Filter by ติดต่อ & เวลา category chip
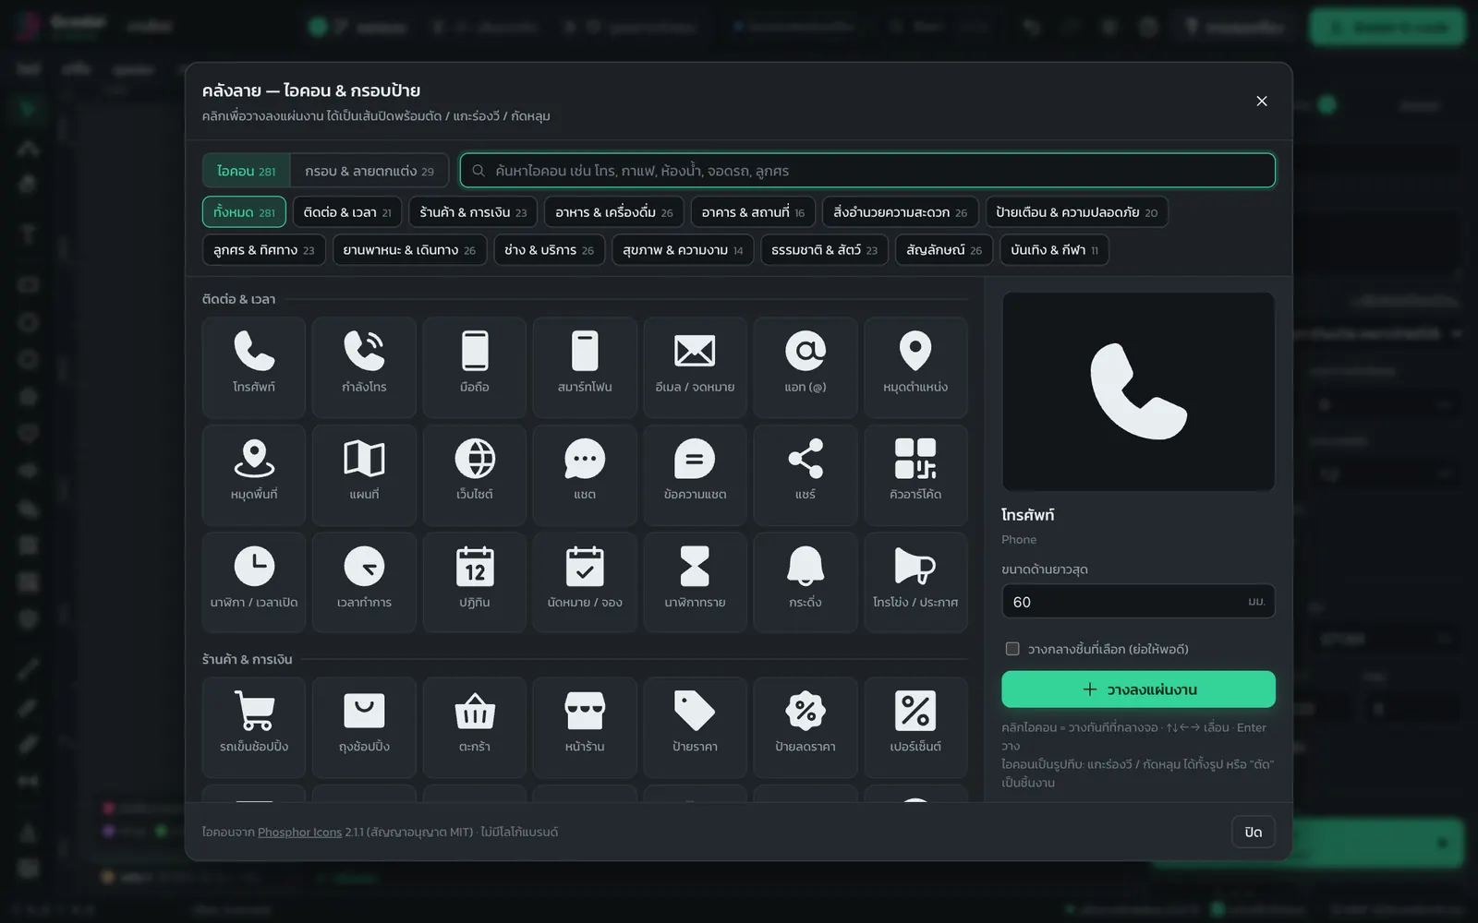 [x=347, y=212]
